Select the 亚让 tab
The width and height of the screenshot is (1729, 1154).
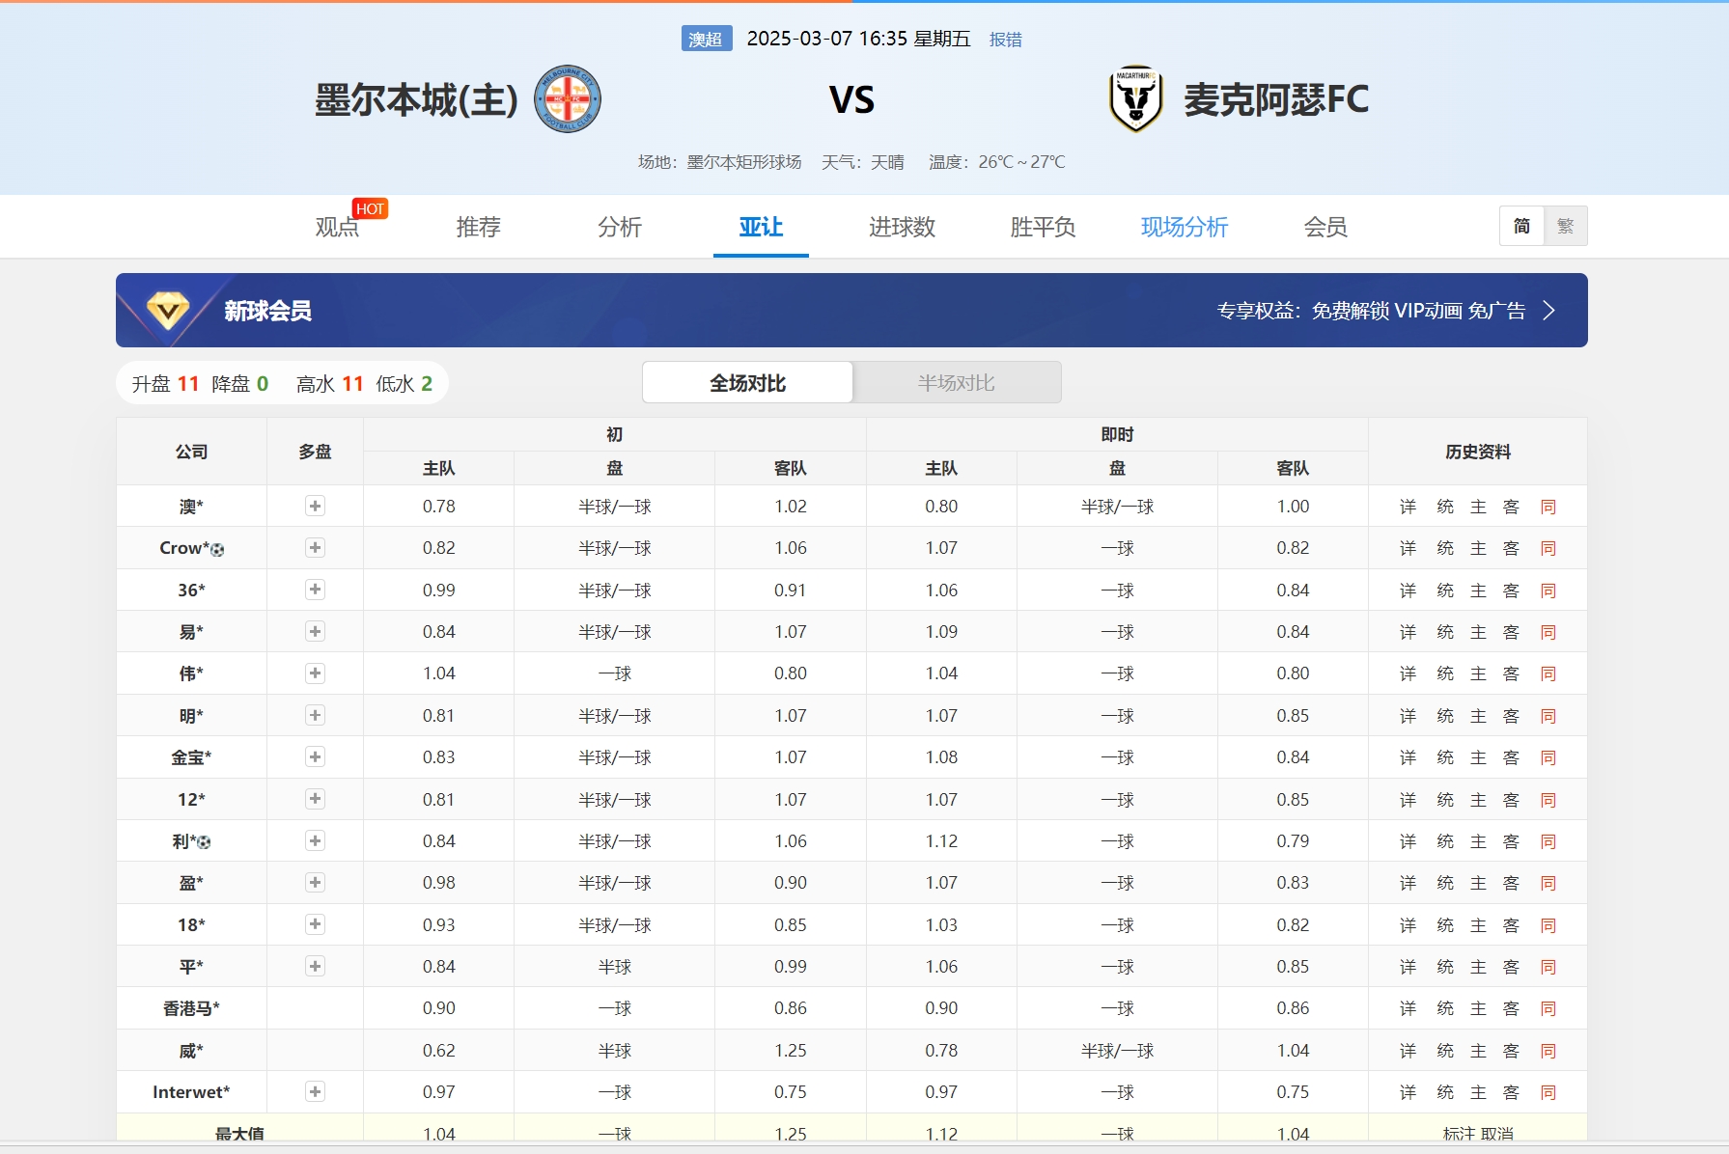pos(761,227)
